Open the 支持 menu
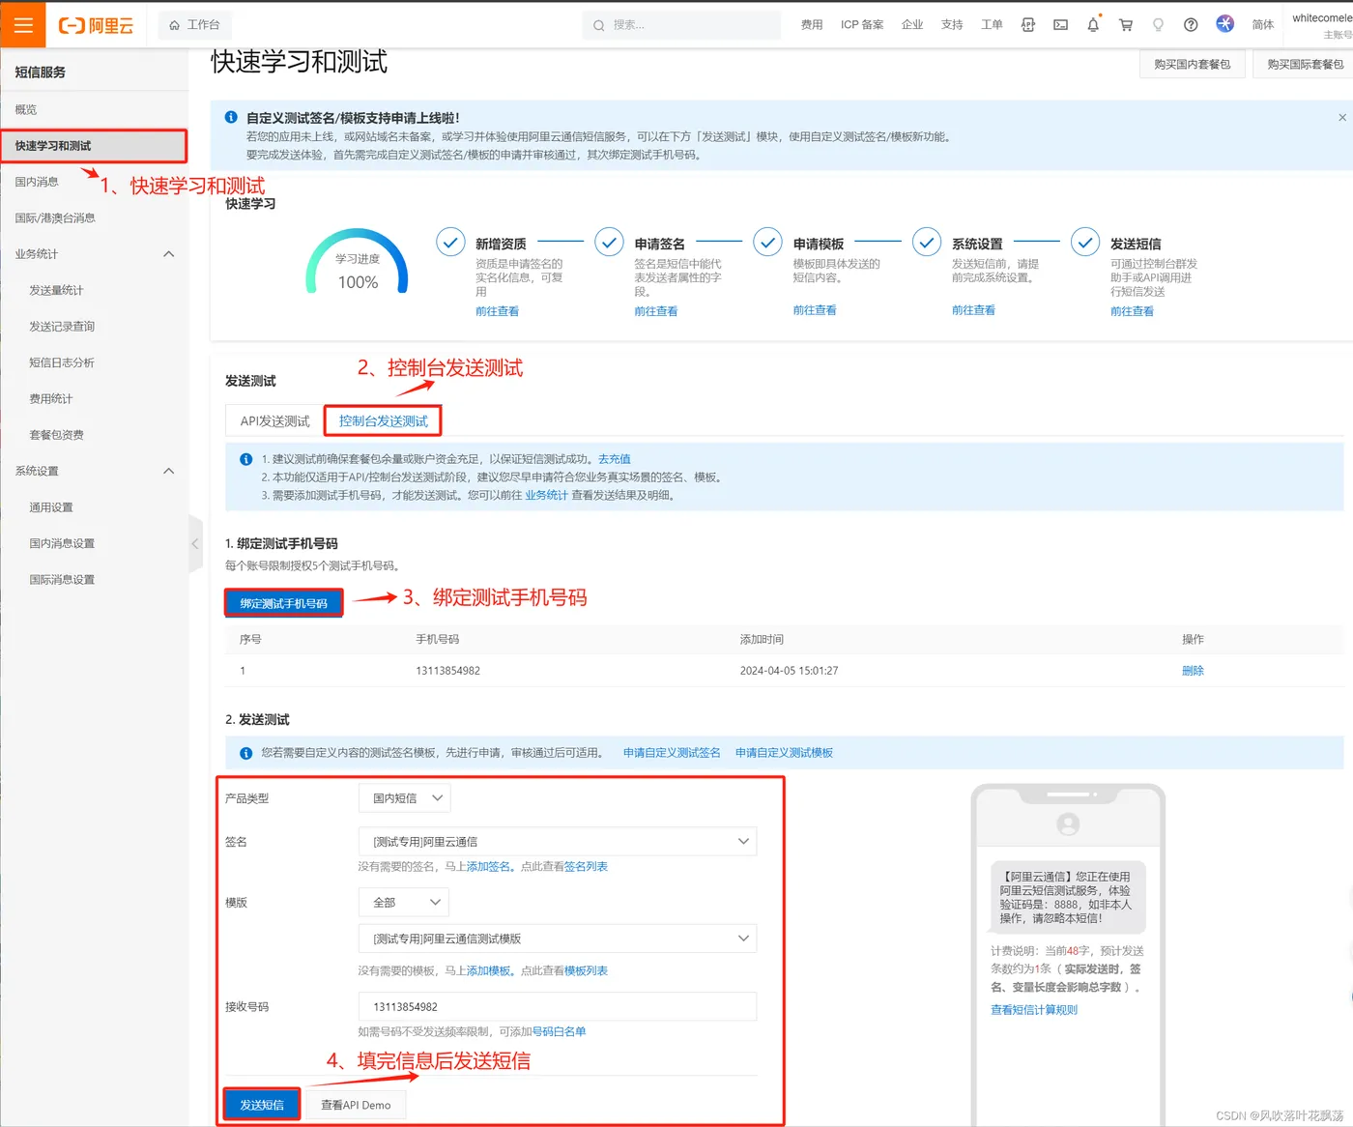 point(952,25)
